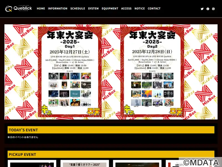222x167 pixels.
Task: Go to the HOME menu item
Action: click(x=41, y=9)
